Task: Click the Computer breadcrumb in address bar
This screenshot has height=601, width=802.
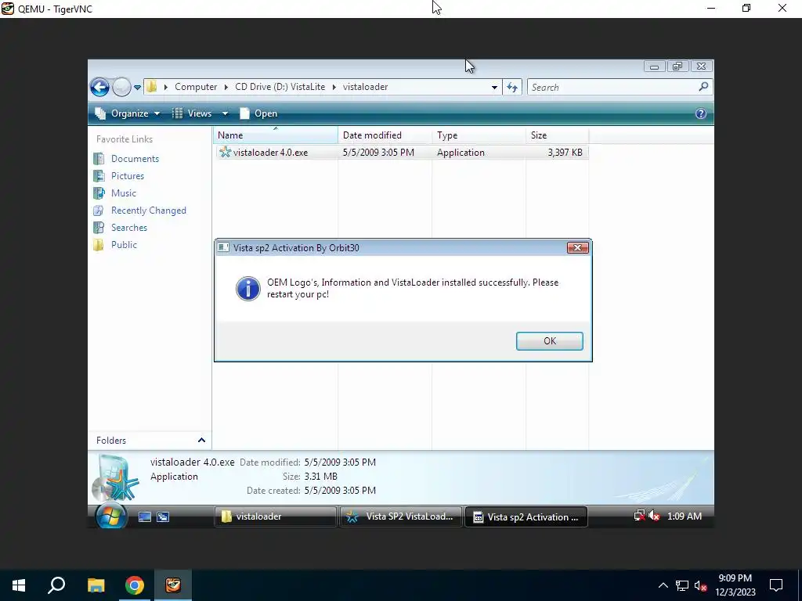Action: tap(196, 87)
